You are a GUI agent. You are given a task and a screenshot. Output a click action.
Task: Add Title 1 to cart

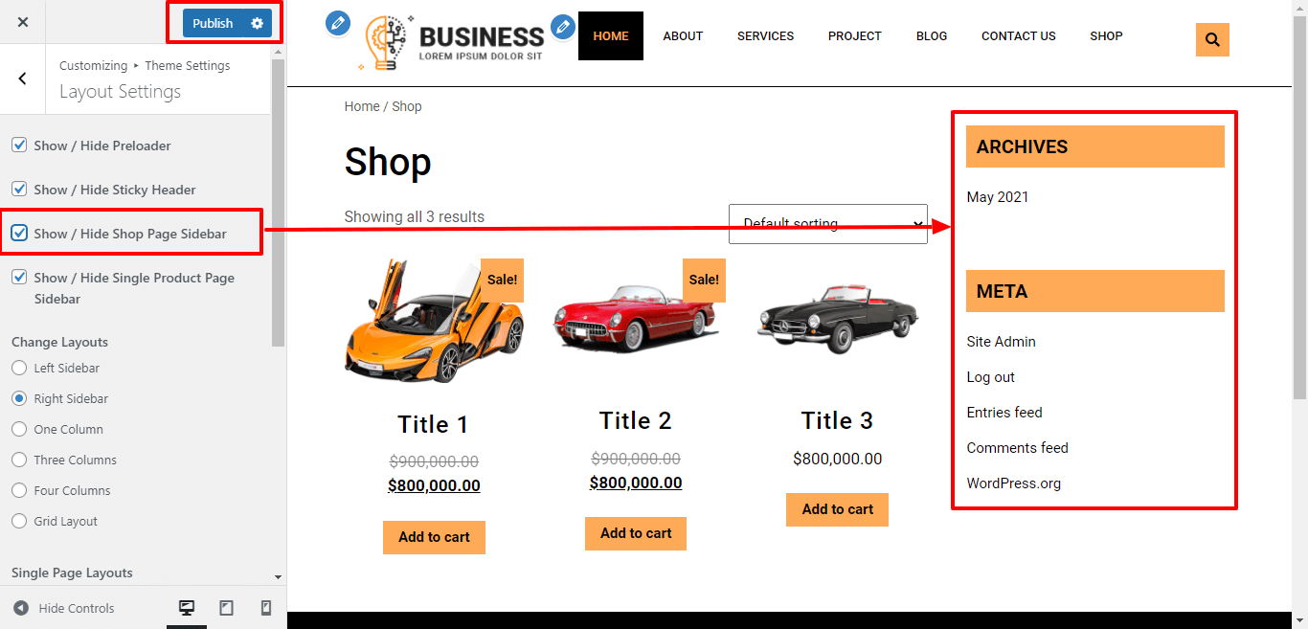[434, 537]
